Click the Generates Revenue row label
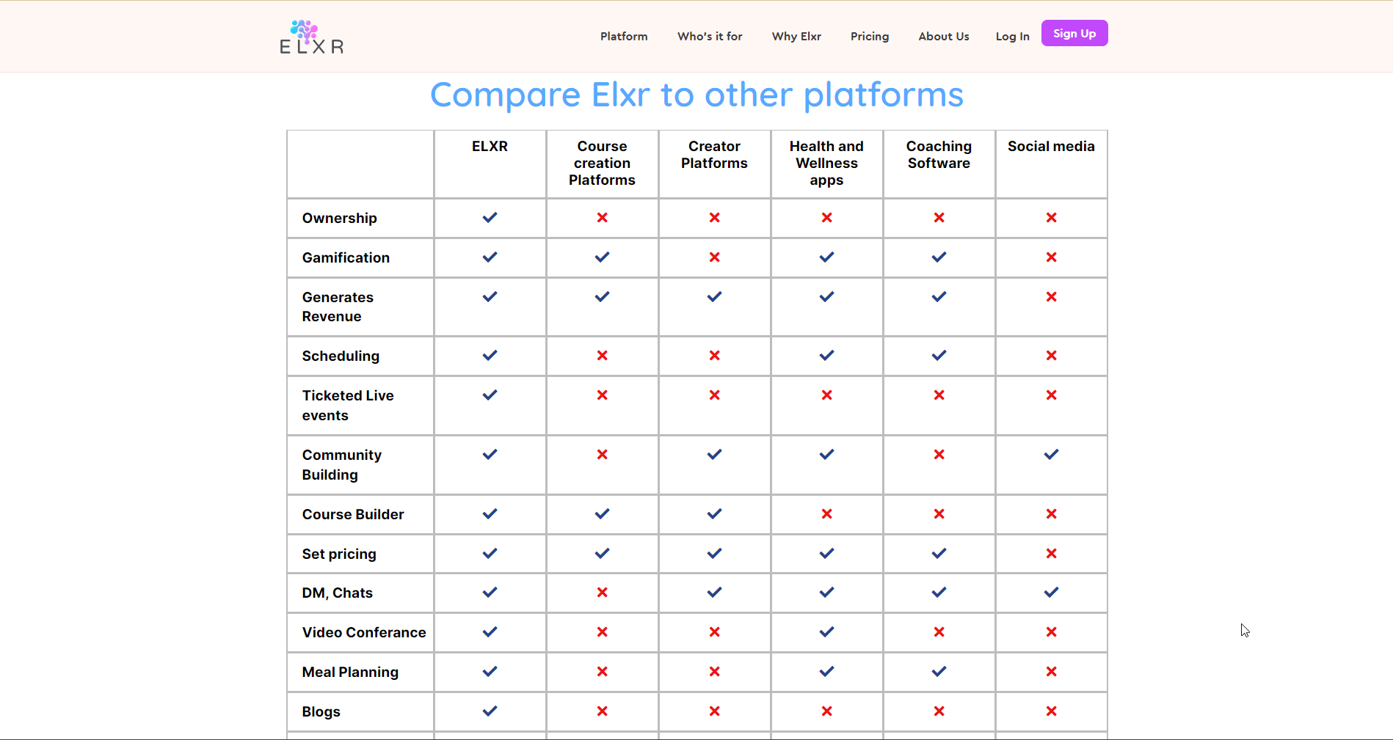 [x=338, y=307]
